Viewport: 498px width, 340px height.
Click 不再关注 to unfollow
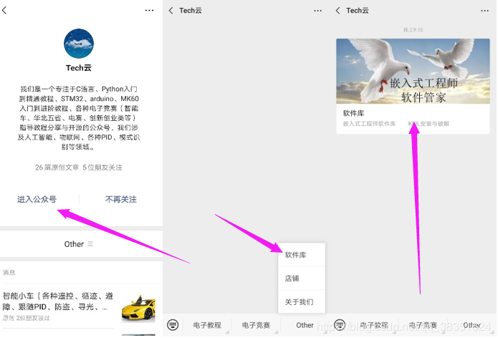[x=121, y=200]
